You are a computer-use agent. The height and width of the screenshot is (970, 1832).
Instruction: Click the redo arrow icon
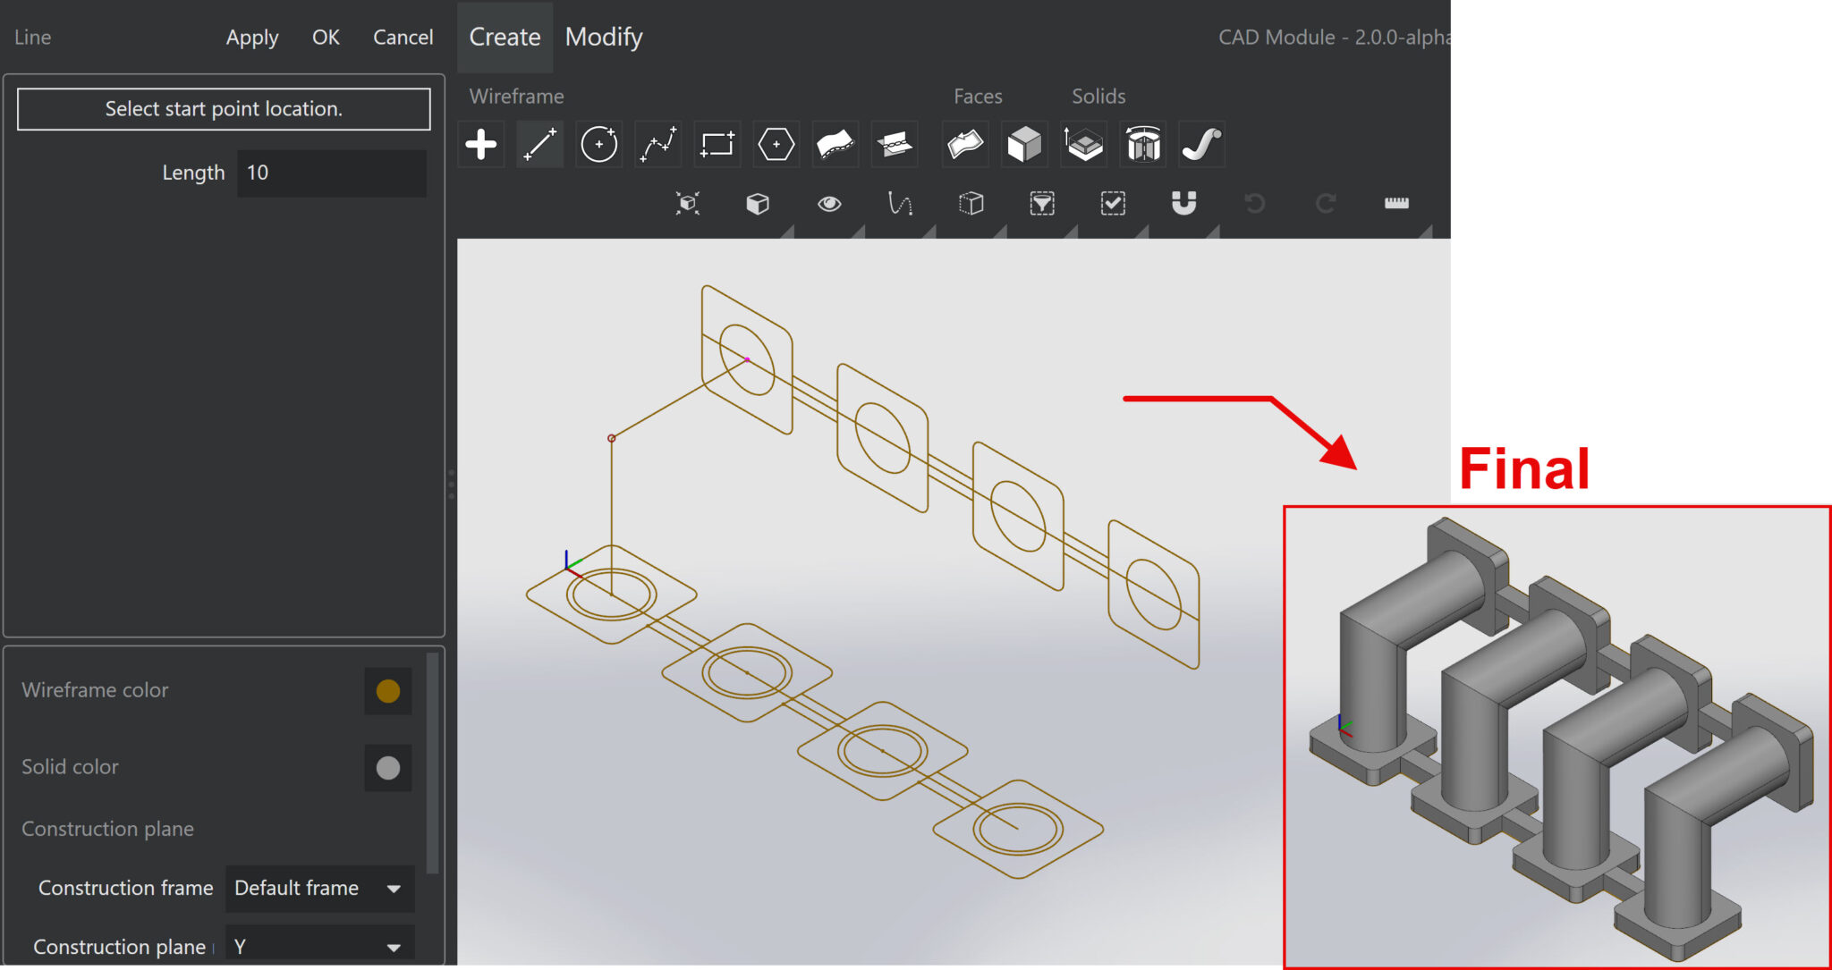coord(1326,204)
